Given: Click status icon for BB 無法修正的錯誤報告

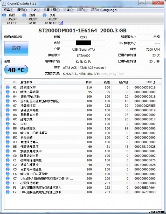Looking at the screenshot, I should pos(8,133).
